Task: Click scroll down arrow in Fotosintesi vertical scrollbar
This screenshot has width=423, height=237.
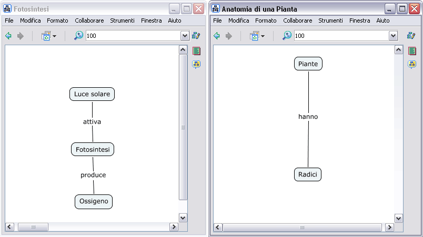Action: 183,218
